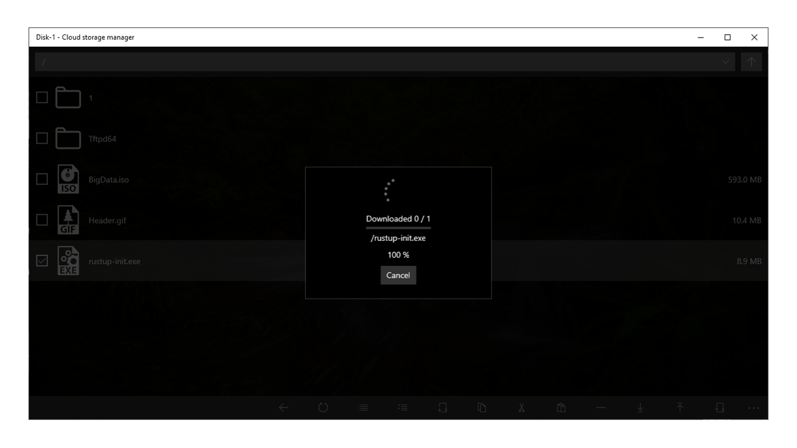Viewport: 797px width, 448px height.
Task: Click the rename icon before the ellipsis
Action: (720, 408)
